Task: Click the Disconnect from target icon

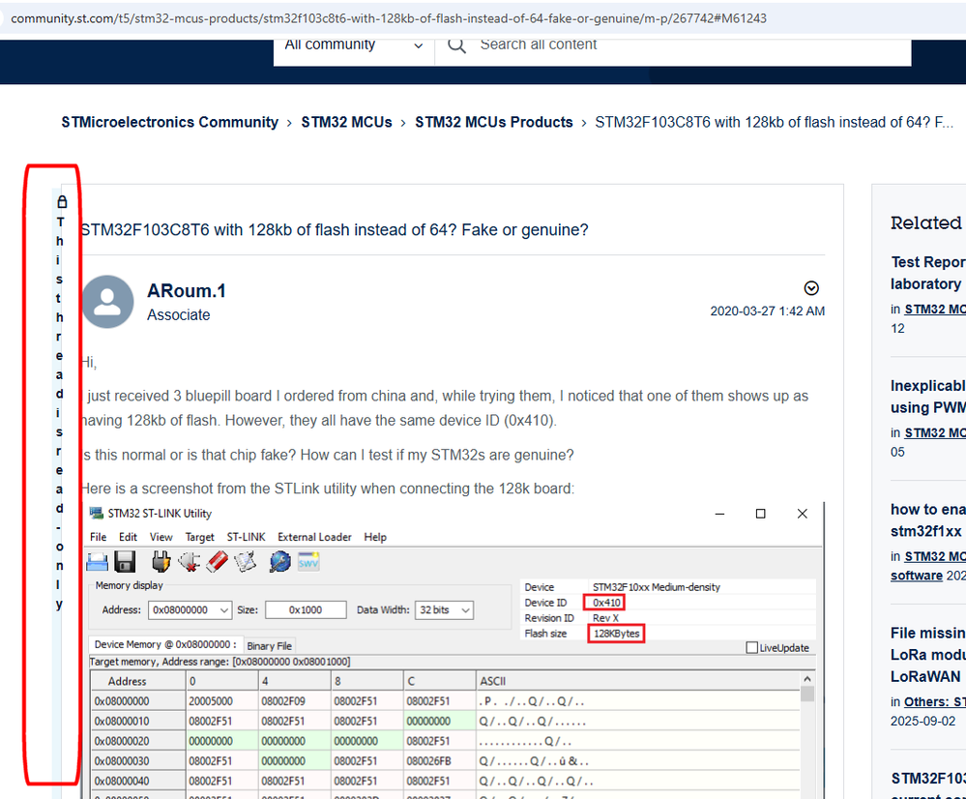Action: 190,562
